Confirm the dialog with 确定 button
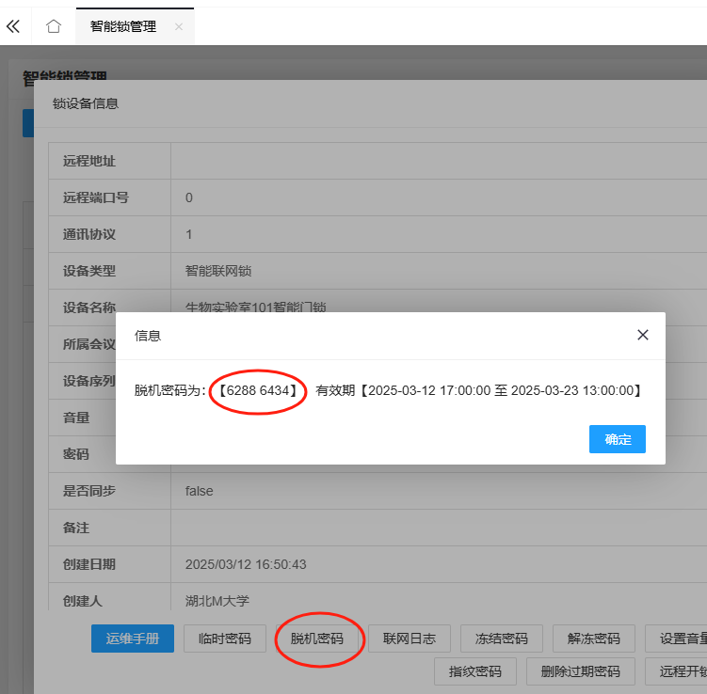Image resolution: width=707 pixels, height=694 pixels. (618, 439)
